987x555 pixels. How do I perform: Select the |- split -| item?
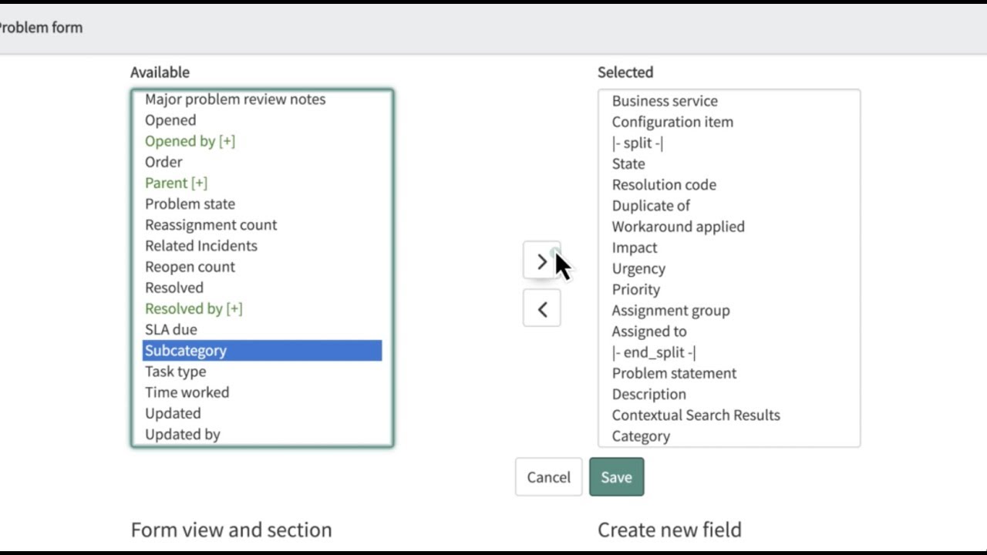pyautogui.click(x=637, y=143)
